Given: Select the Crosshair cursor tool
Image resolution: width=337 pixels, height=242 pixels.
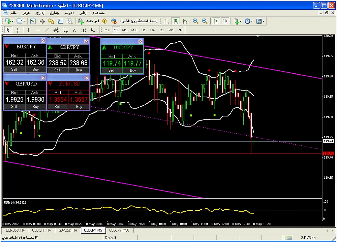Looking at the screenshot, I should [x=18, y=30].
